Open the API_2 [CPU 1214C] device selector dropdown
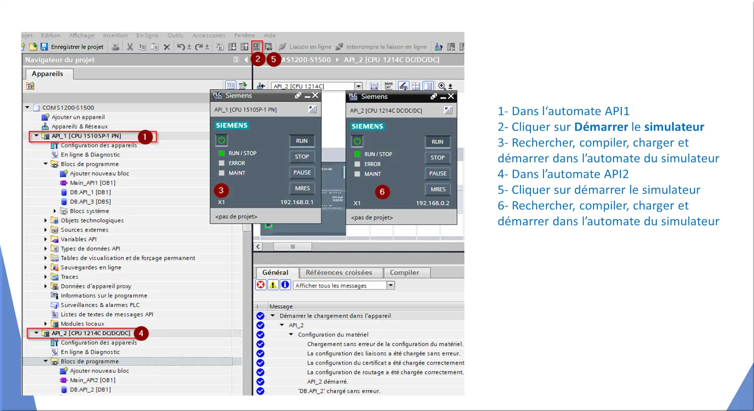The height and width of the screenshot is (411, 754). [359, 86]
